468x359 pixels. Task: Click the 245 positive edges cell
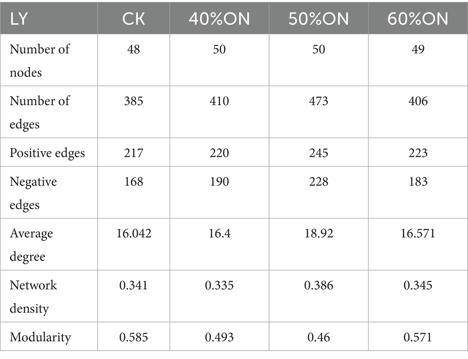click(319, 153)
